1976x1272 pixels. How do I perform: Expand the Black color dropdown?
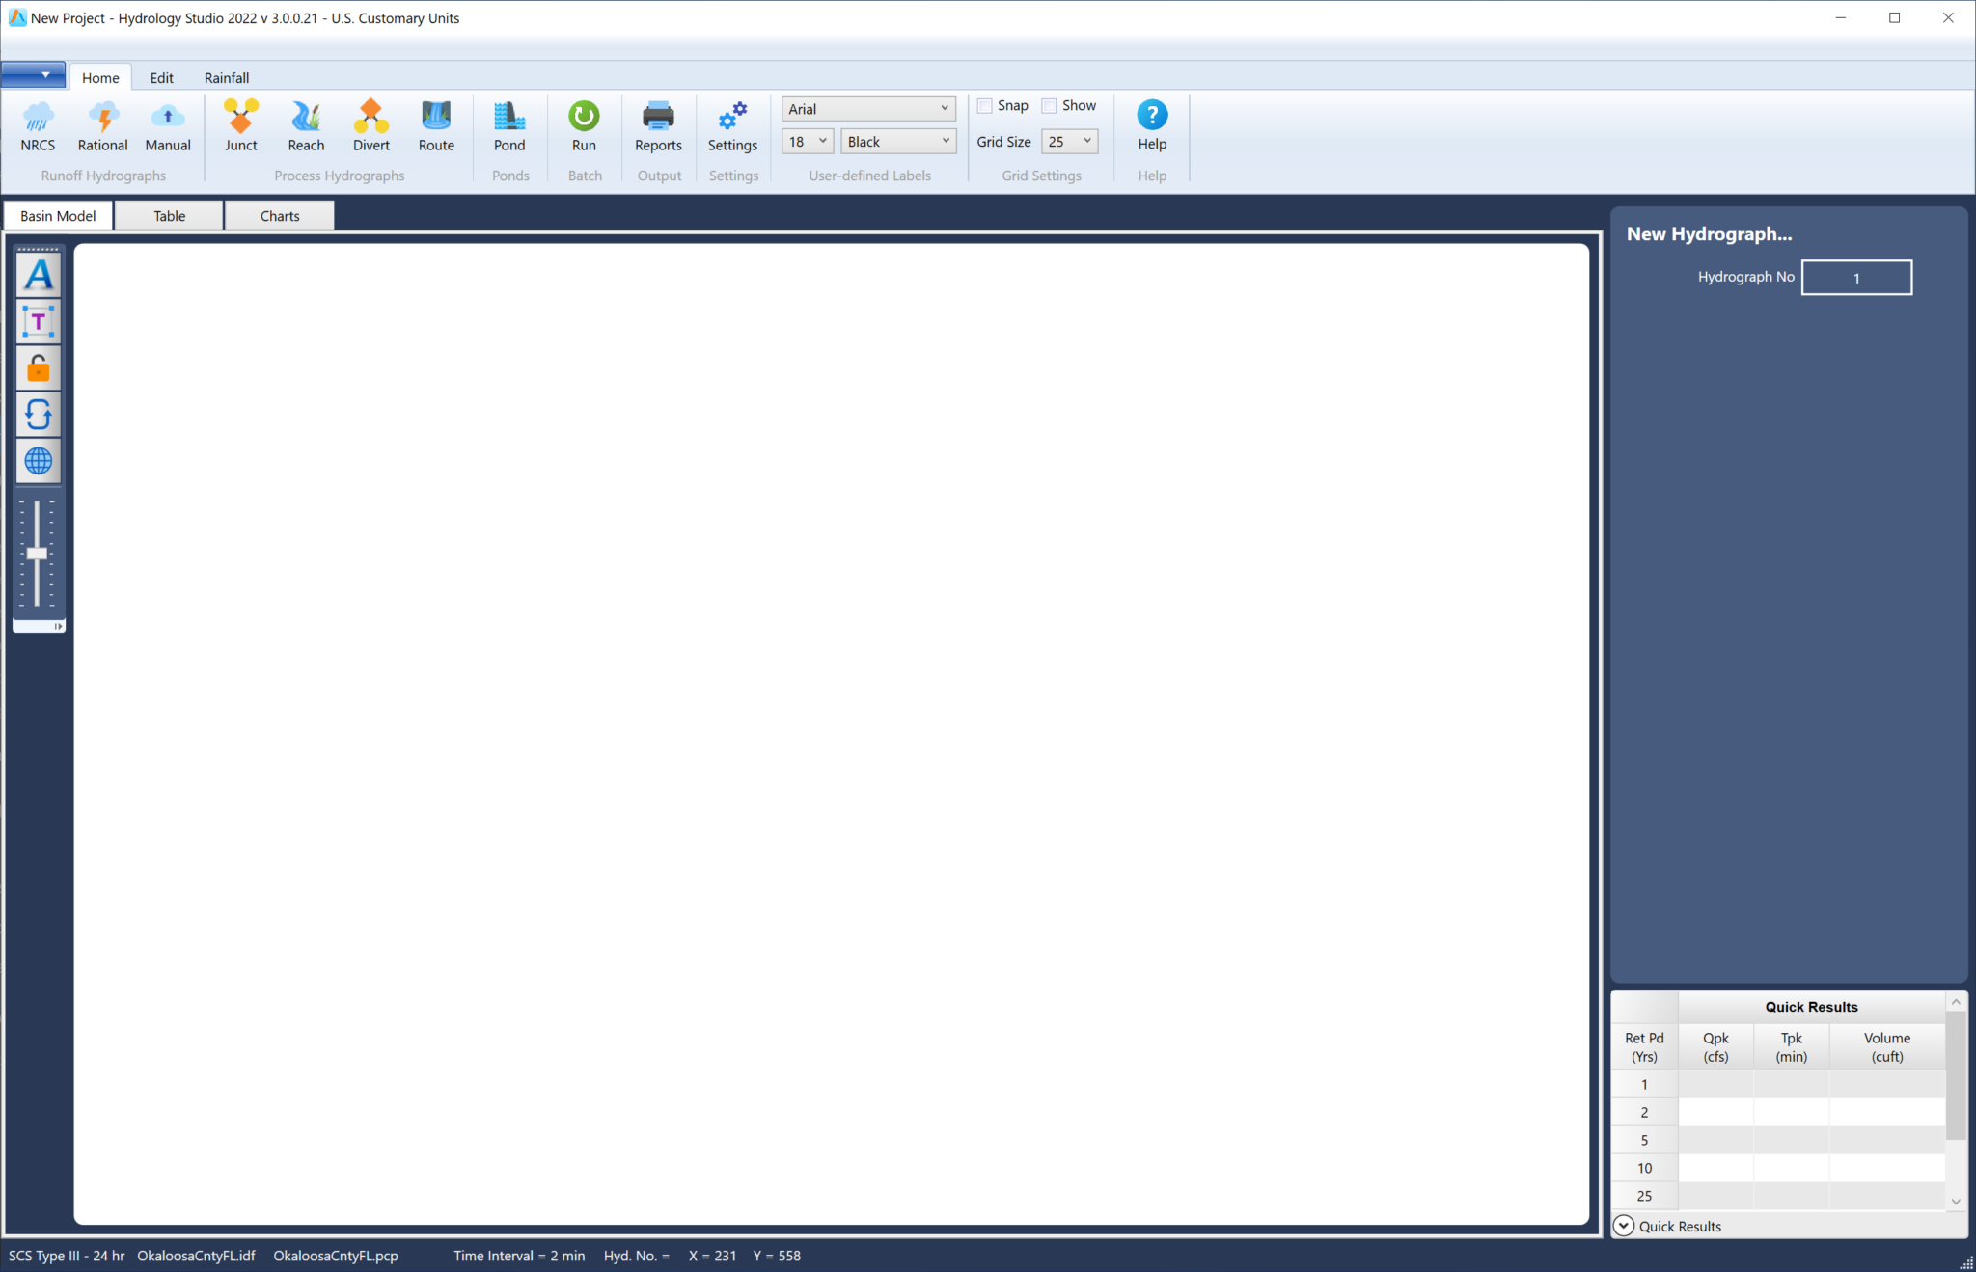coord(945,142)
